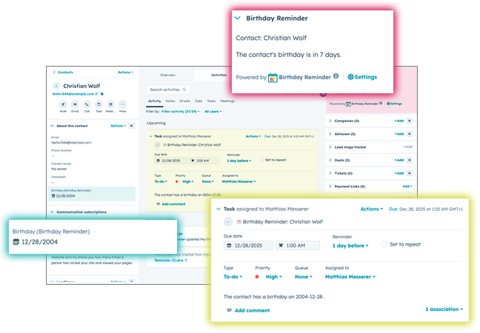The image size is (480, 333).
Task: Open the Companies card gear icon
Action: tap(410, 121)
